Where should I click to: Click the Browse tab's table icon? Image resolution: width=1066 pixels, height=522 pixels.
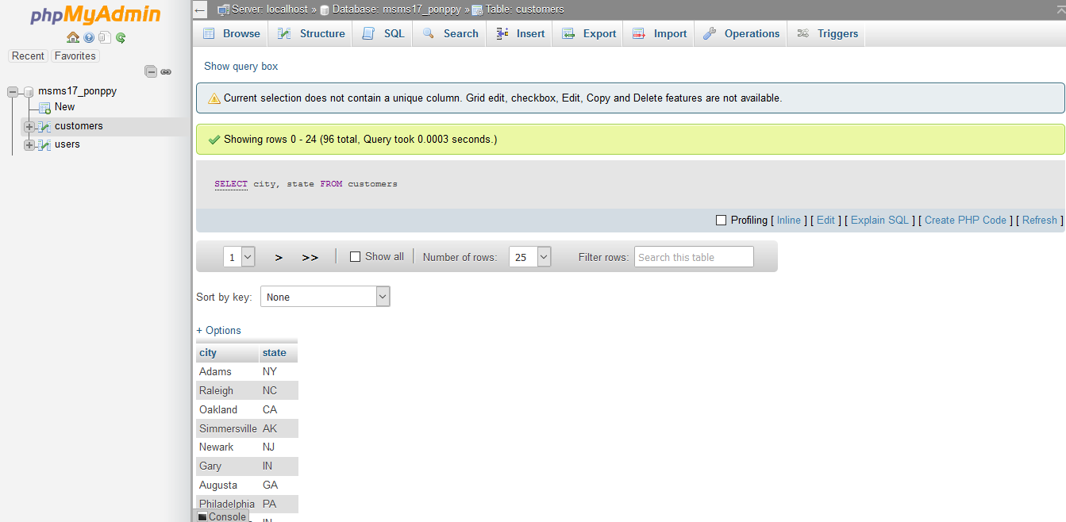coord(209,33)
